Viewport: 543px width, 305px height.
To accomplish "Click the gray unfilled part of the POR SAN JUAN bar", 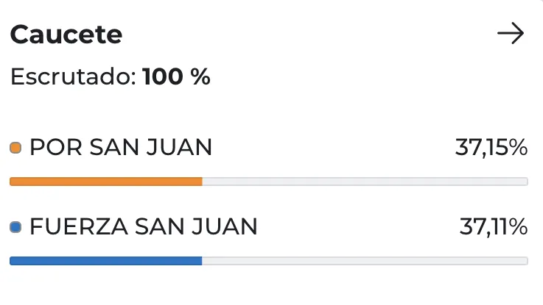I will tap(365, 182).
